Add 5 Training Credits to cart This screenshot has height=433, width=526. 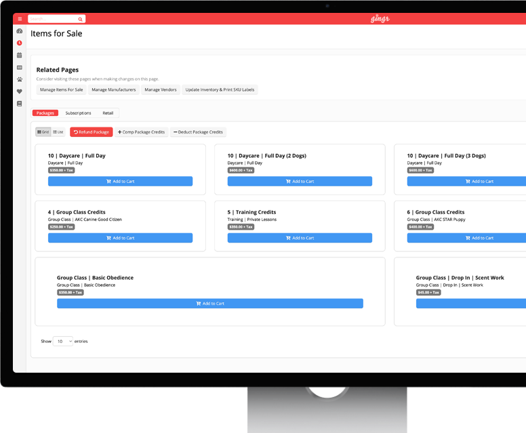[300, 238]
